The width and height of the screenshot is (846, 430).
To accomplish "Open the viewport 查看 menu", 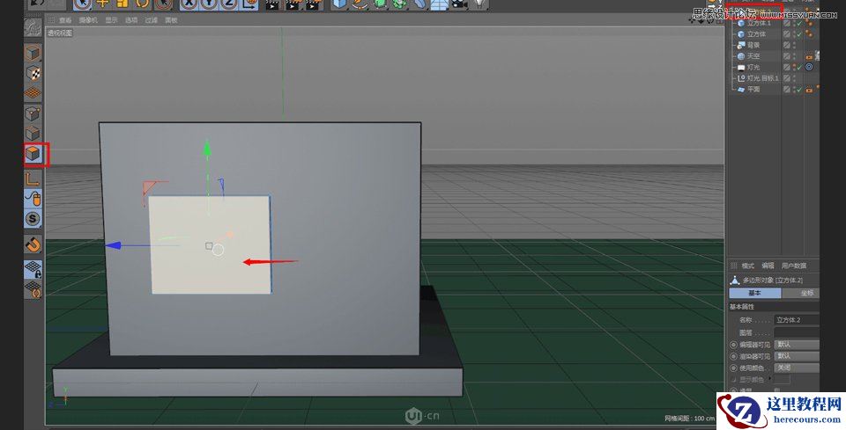I will tap(65, 20).
